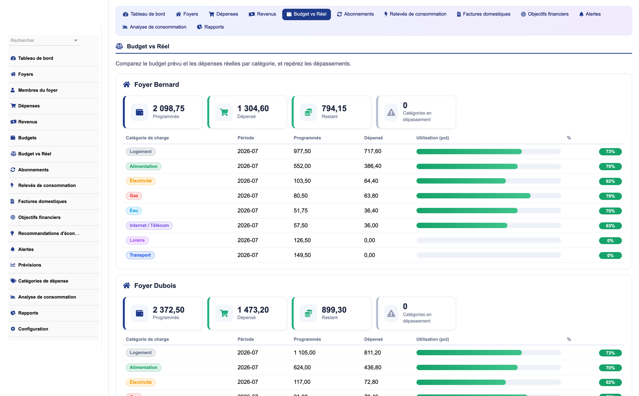Click the Tableau de bord sidebar icon
Viewport: 639px width, 396px height.
pos(13,58)
